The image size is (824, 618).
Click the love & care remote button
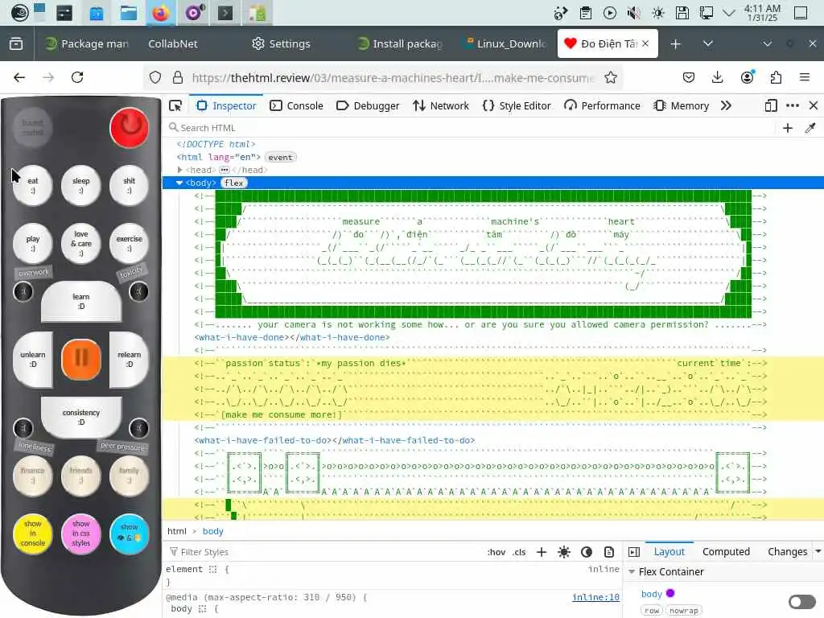[x=81, y=244]
